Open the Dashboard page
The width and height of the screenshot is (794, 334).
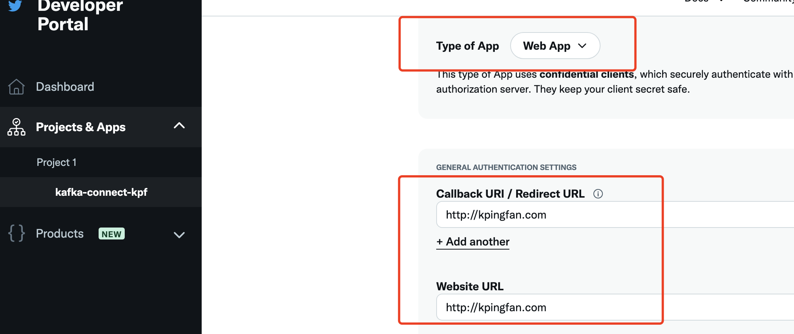[65, 87]
